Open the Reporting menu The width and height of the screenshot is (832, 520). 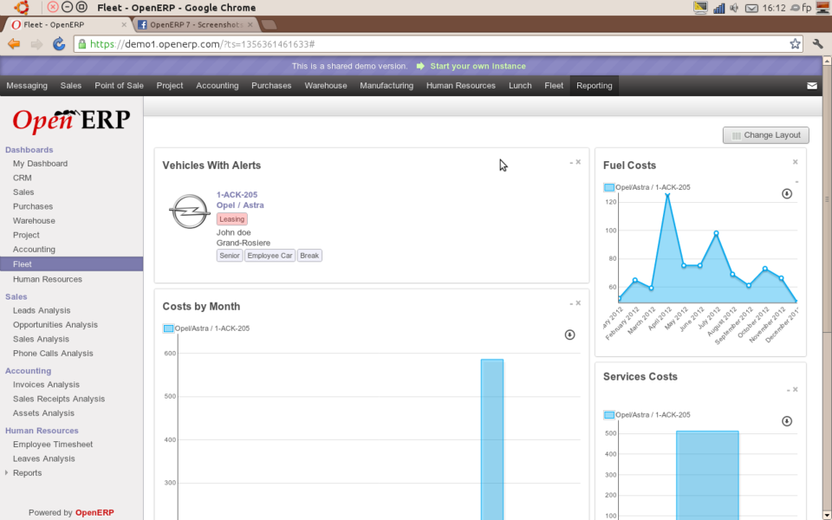tap(595, 86)
